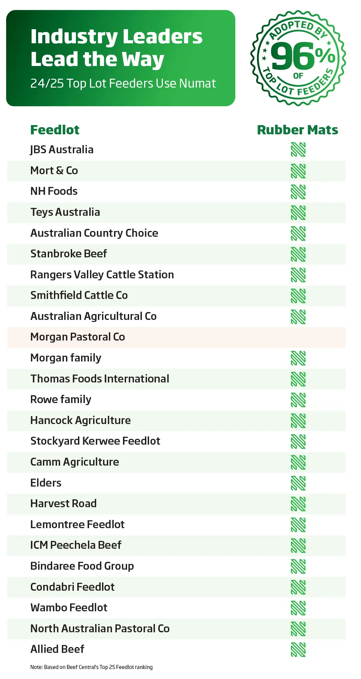Click the Numat icon next to Stanbroke Beef
The image size is (361, 679).
pyautogui.click(x=298, y=254)
